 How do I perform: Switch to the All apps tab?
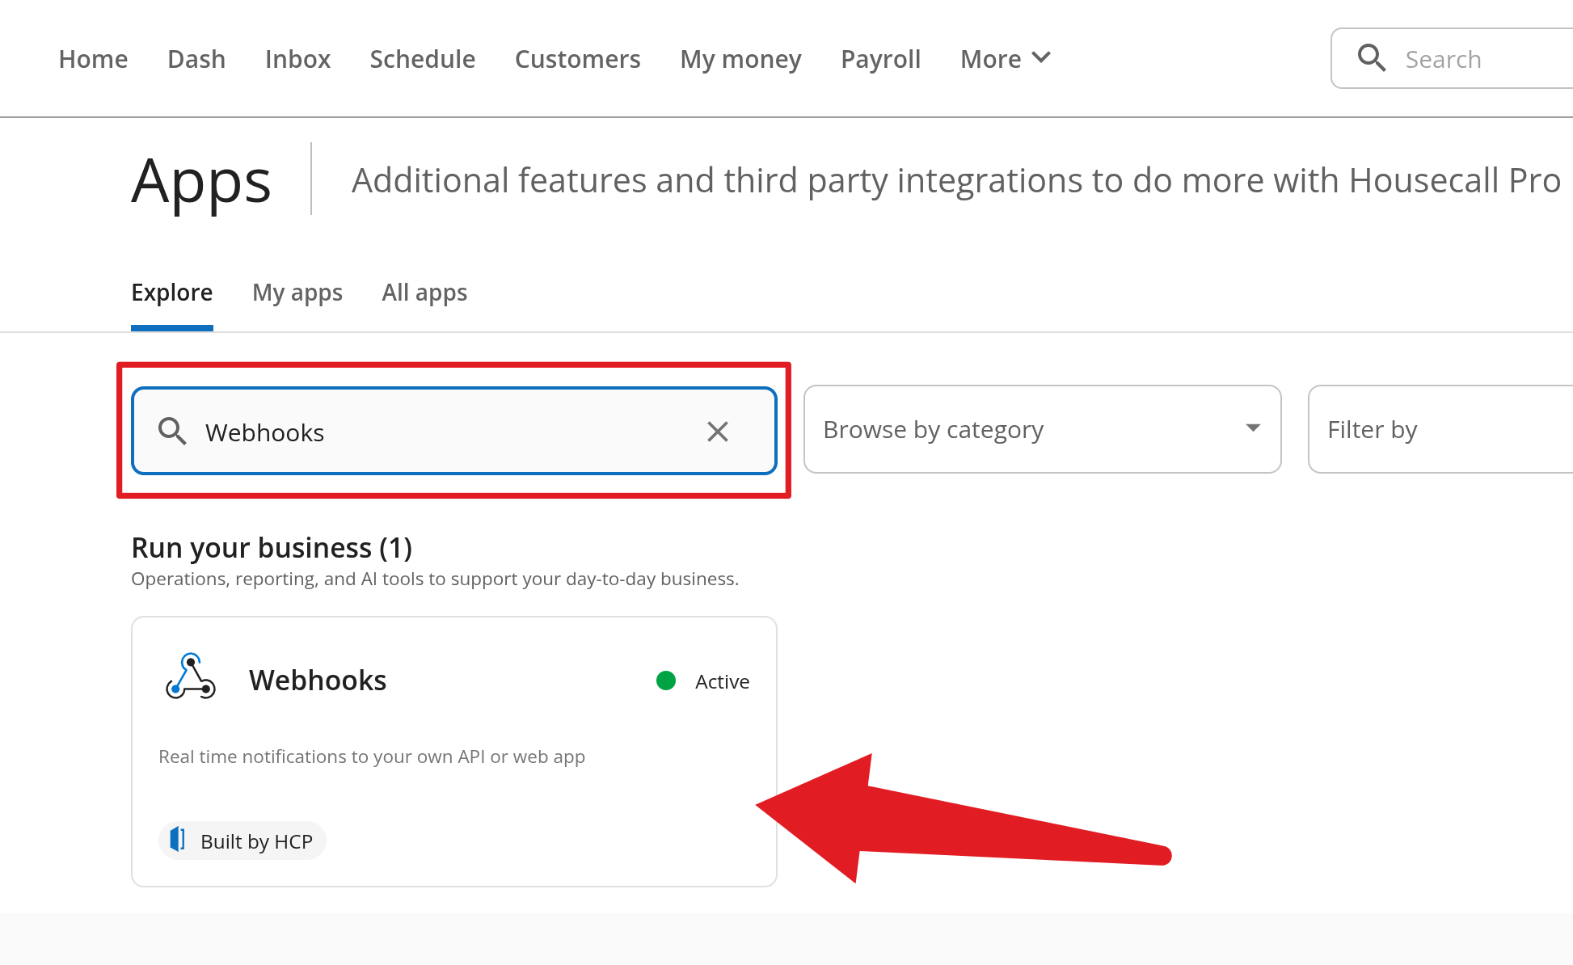tap(424, 293)
